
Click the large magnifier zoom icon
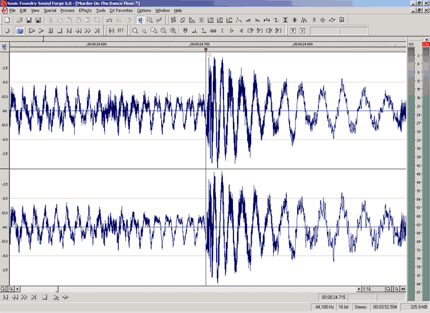(x=135, y=31)
